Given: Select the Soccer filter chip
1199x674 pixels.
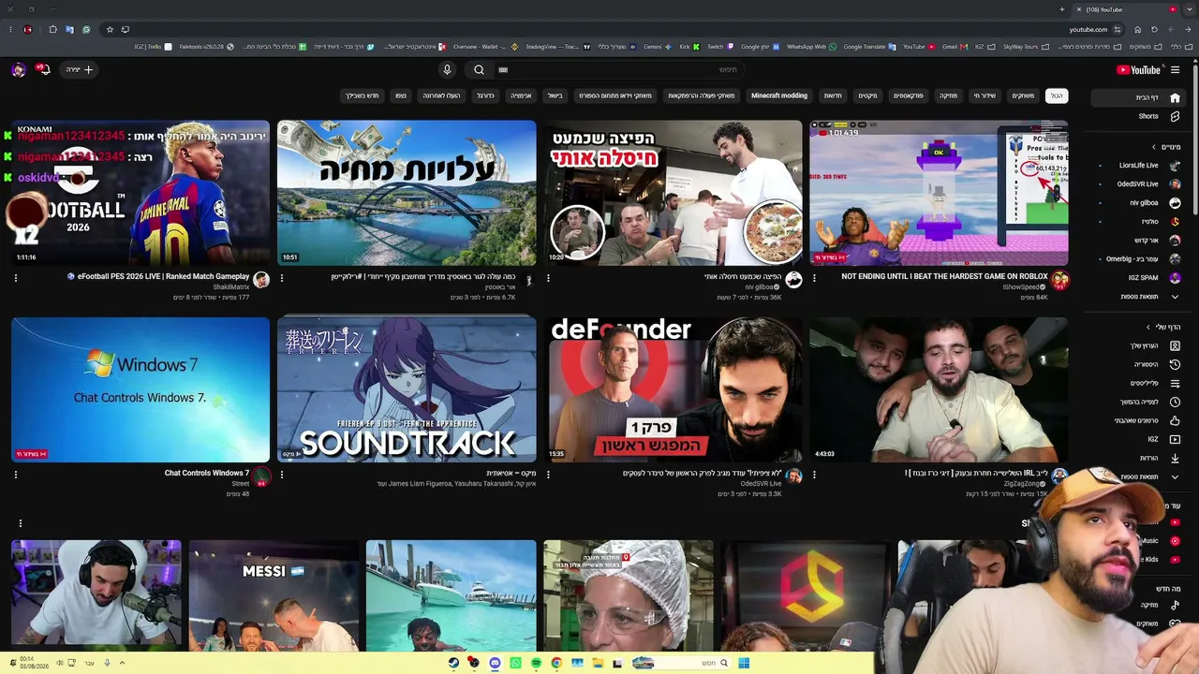Looking at the screenshot, I should [485, 95].
